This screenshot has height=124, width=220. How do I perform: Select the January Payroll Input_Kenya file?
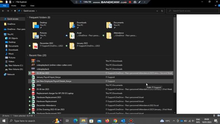point(101,77)
